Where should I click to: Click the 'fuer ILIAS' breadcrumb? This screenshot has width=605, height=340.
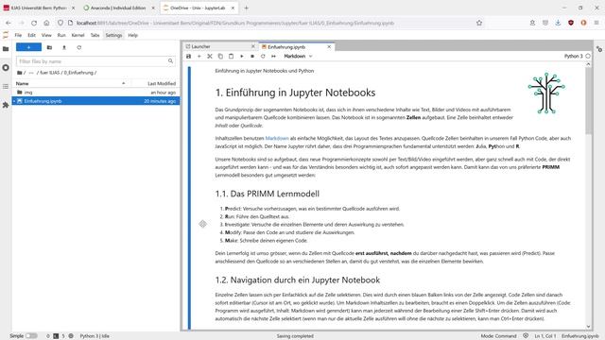pyautogui.click(x=49, y=73)
